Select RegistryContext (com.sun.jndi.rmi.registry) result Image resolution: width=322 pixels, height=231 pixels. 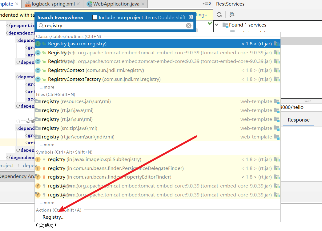coord(95,70)
